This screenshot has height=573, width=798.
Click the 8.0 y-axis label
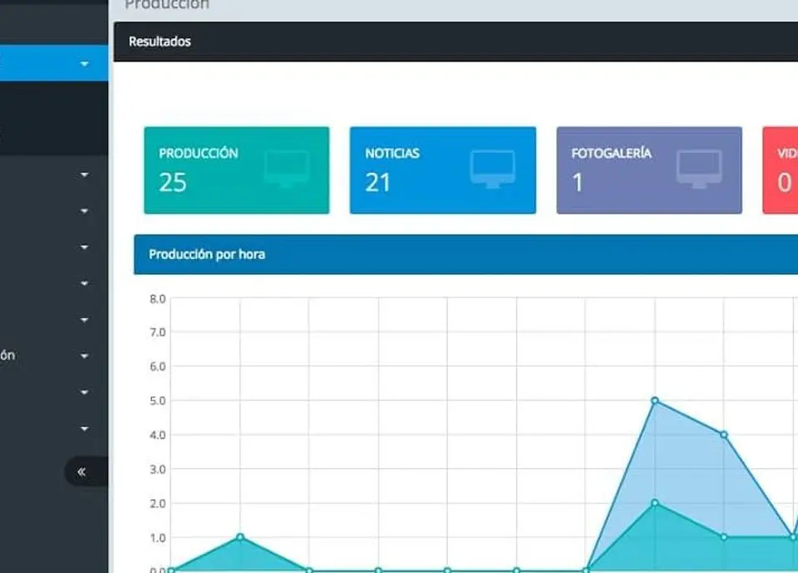(157, 299)
